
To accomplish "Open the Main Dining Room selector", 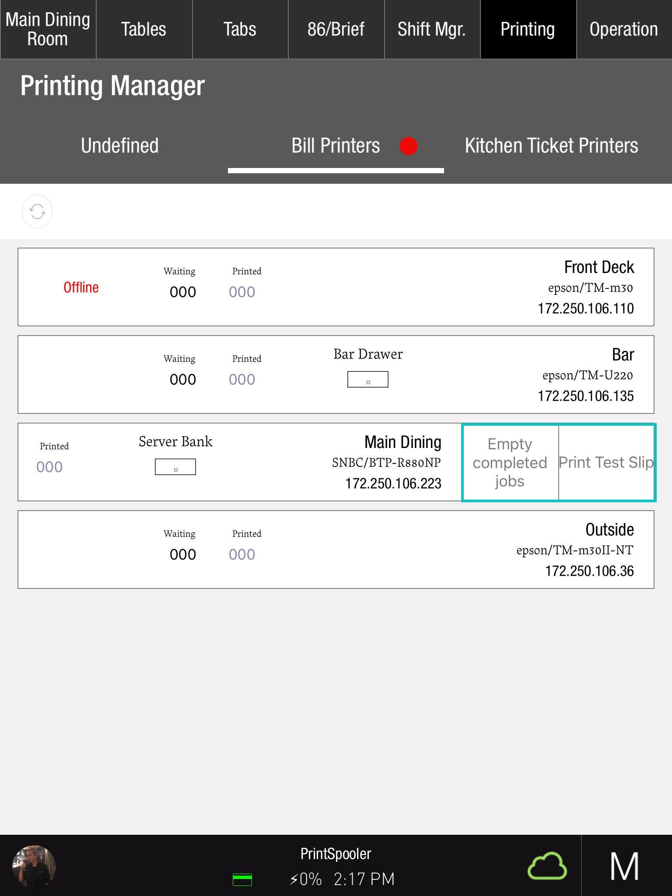I will pyautogui.click(x=48, y=29).
